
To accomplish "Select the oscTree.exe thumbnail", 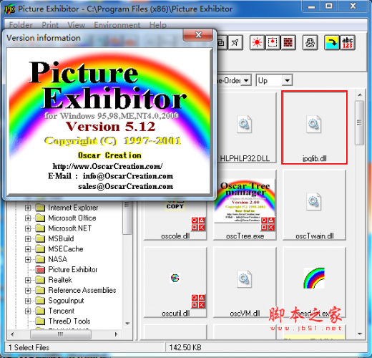I will coord(245,205).
